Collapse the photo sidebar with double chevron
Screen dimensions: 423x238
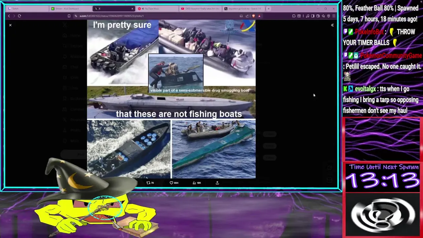tap(332, 25)
